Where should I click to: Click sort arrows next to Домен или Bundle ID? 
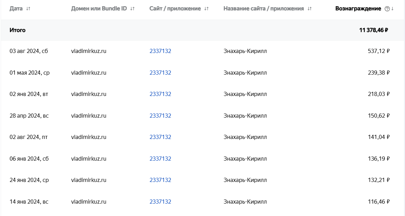132,9
